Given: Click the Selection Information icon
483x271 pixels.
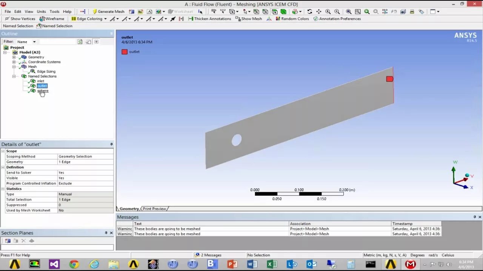Looking at the screenshot, I should [x=200, y=11].
